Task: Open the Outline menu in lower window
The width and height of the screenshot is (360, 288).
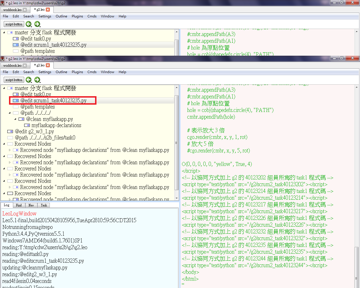Action: [61, 72]
